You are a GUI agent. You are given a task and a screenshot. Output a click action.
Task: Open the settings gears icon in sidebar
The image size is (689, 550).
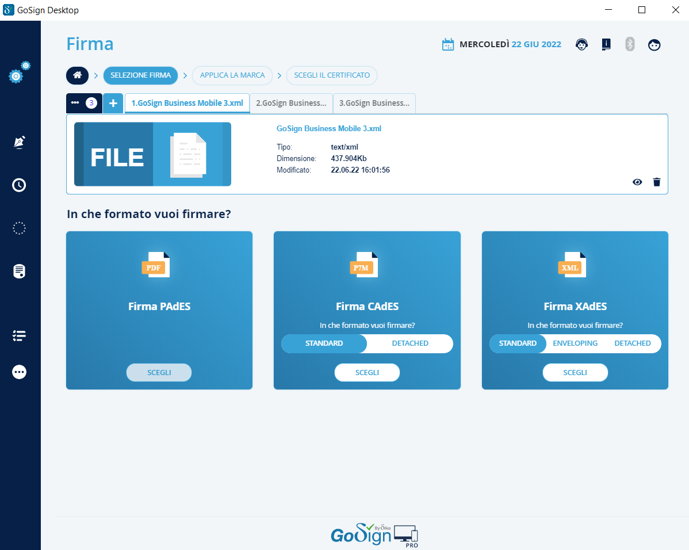pos(20,72)
